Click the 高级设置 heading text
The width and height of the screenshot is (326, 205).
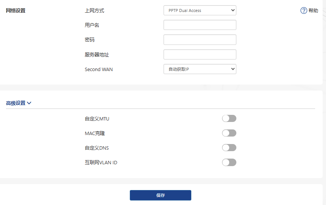point(16,103)
